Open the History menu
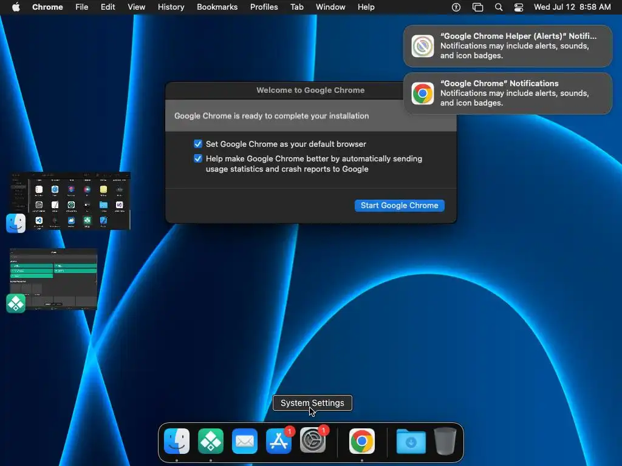622x466 pixels. click(x=171, y=7)
